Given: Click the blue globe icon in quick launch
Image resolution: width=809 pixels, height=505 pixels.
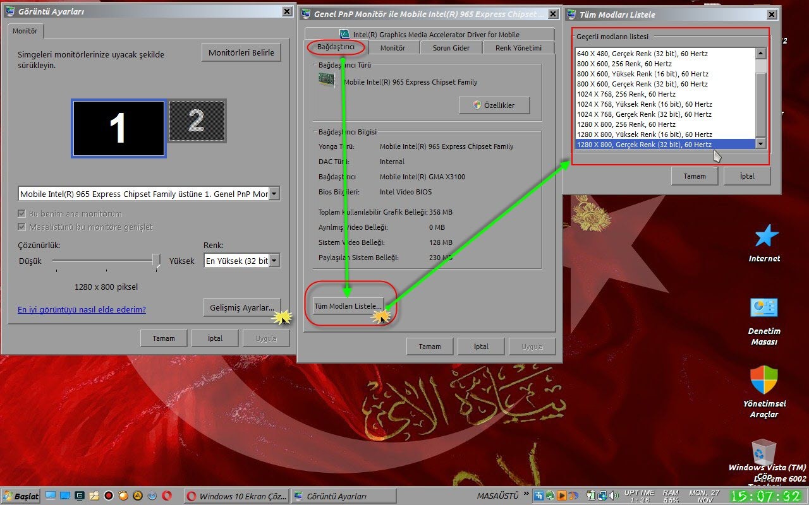Looking at the screenshot, I should point(152,496).
